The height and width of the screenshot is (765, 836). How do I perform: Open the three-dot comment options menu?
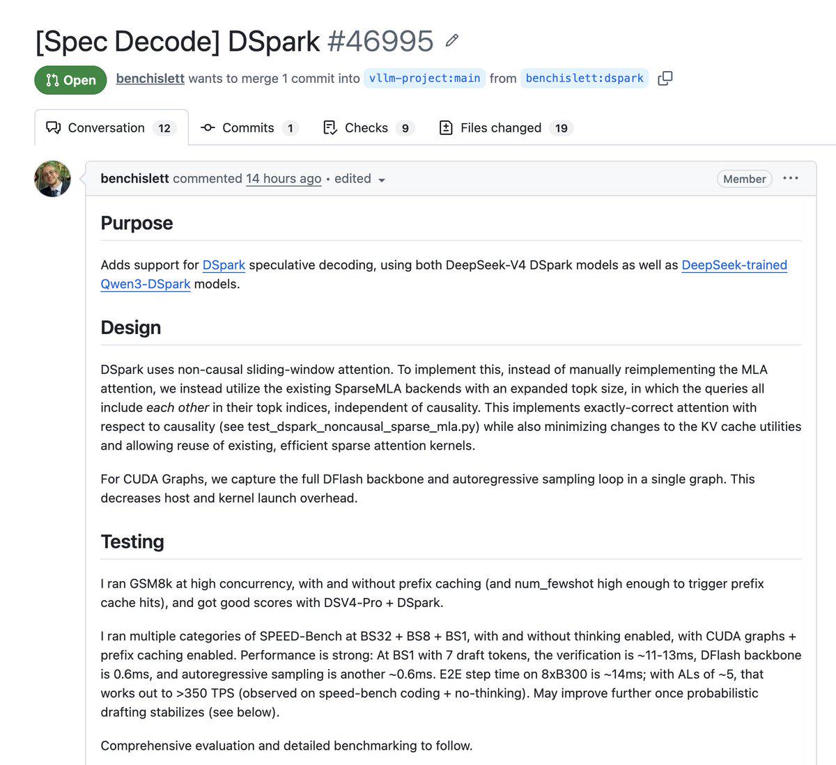pos(790,178)
